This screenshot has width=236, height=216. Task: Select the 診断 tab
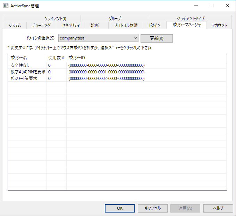pos(95,25)
